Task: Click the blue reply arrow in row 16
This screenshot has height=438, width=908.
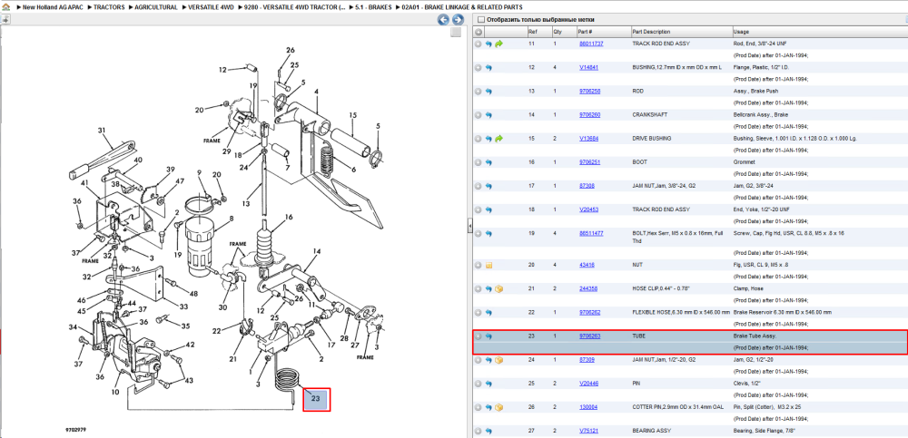Action: (489, 162)
